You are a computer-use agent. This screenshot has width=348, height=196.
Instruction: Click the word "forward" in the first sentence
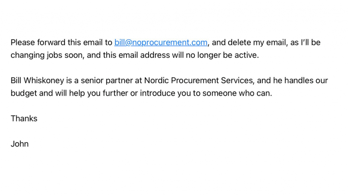click(51, 42)
